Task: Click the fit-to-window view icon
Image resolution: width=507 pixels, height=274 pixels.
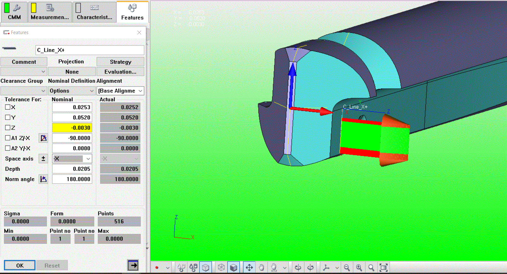Action: click(x=383, y=268)
